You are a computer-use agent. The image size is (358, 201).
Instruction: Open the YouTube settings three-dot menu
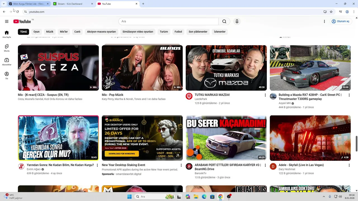(x=324, y=21)
